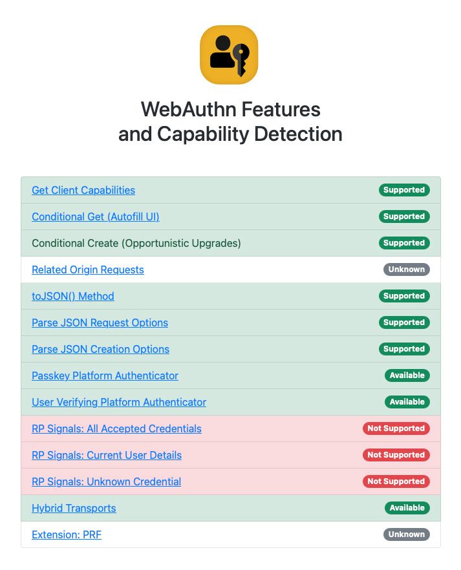Follow the Hybrid Transports link
This screenshot has height=570, width=461.
pyautogui.click(x=74, y=509)
